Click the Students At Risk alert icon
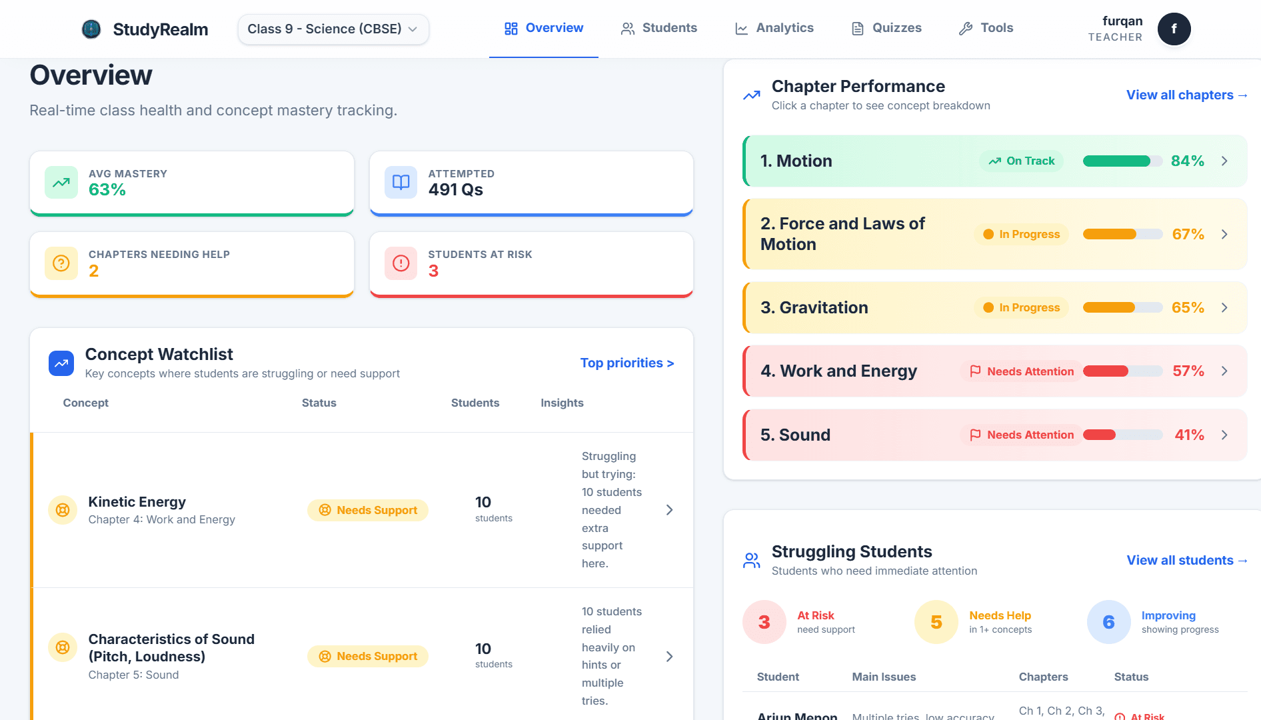The width and height of the screenshot is (1261, 720). (401, 263)
